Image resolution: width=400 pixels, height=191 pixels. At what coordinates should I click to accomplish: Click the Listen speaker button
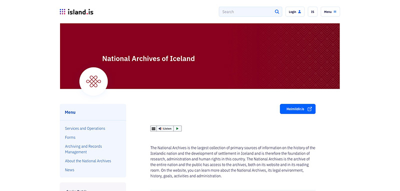[165, 128]
